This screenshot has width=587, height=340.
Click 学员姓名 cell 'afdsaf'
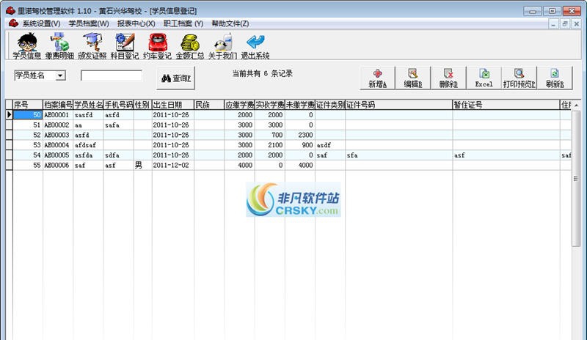[x=88, y=145]
